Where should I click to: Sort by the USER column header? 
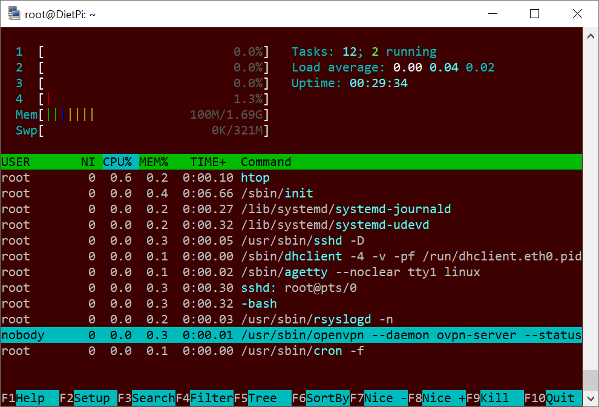16,162
